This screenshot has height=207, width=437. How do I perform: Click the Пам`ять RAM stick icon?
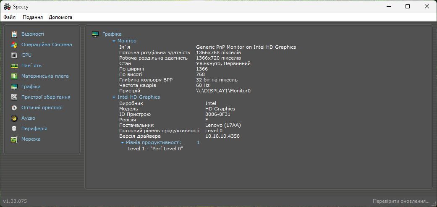[14, 66]
